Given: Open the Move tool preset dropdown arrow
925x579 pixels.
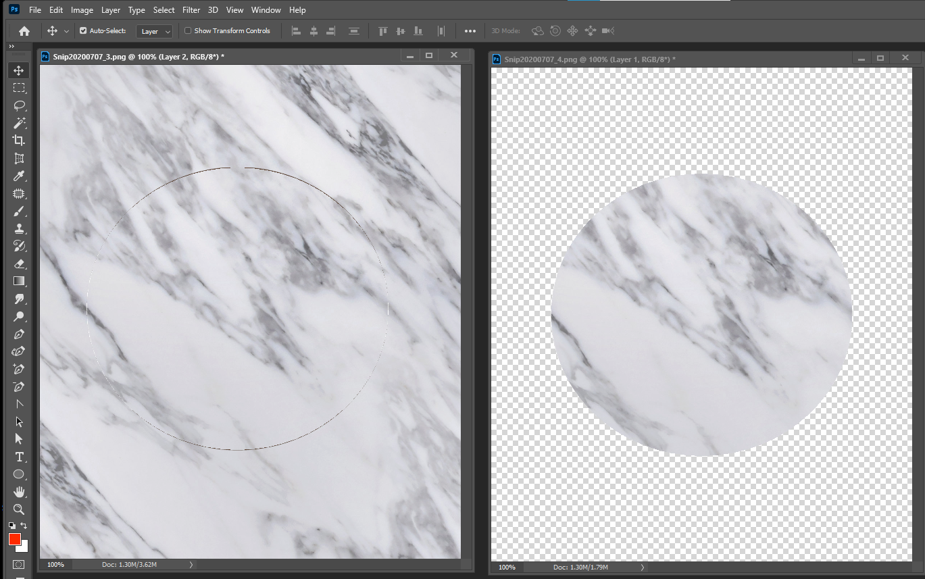Looking at the screenshot, I should [x=66, y=30].
